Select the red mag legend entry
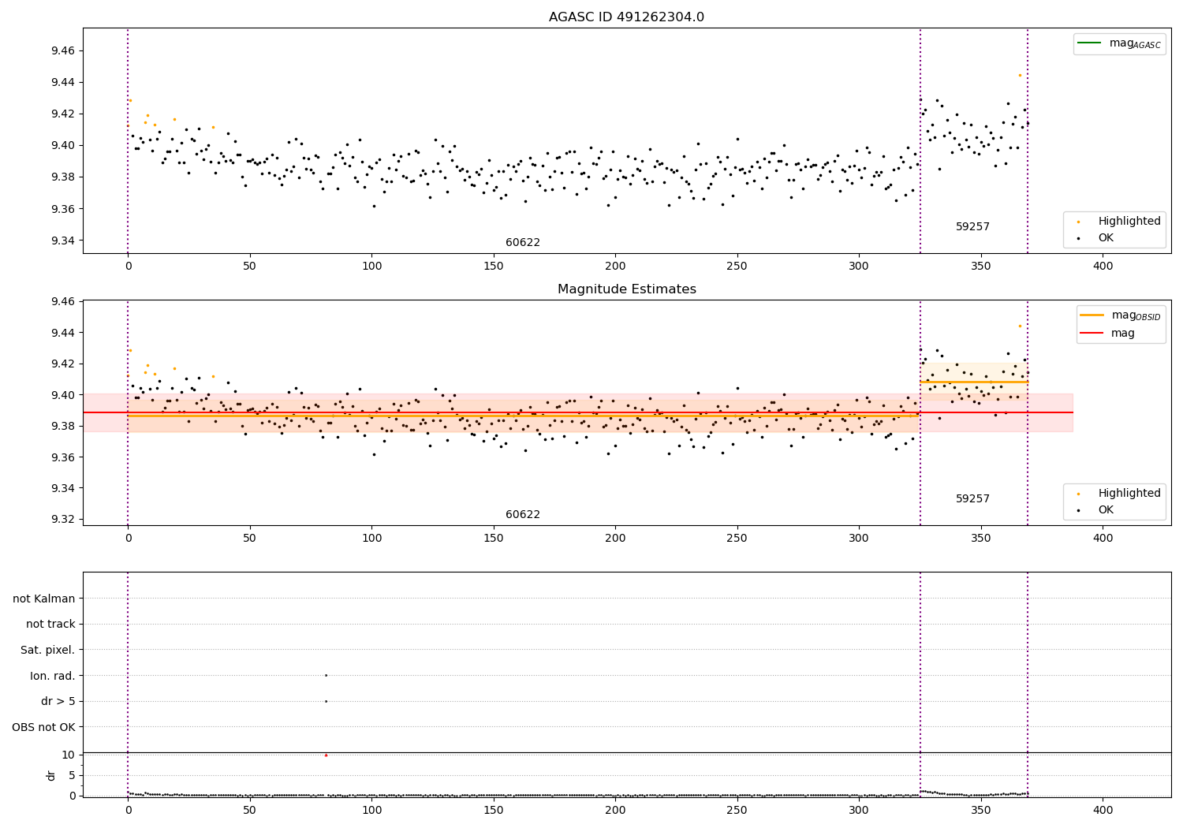The width and height of the screenshot is (1183, 828). (1107, 334)
